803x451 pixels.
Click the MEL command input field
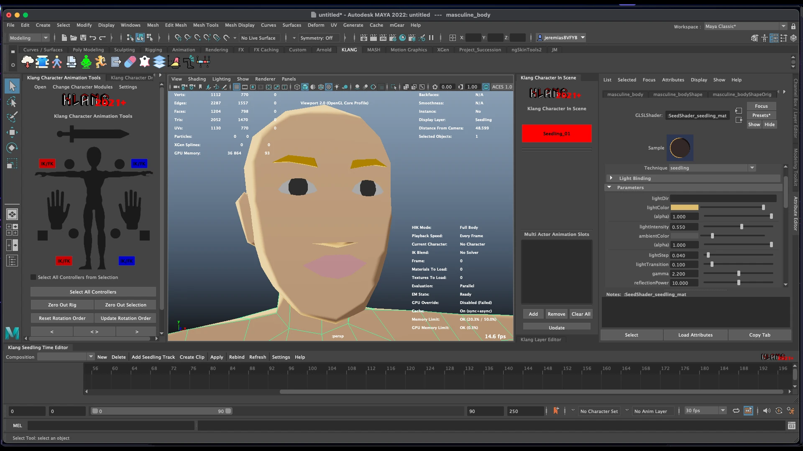point(111,426)
